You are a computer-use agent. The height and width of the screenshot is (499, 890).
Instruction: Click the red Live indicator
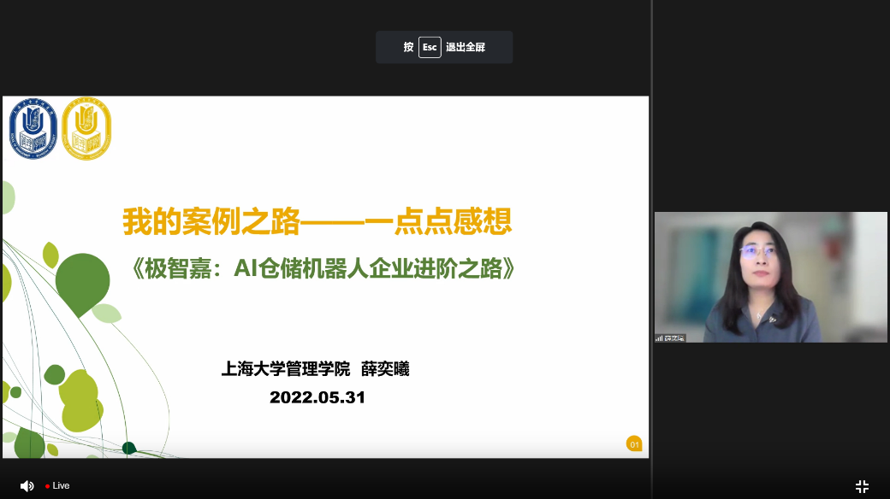(x=48, y=486)
